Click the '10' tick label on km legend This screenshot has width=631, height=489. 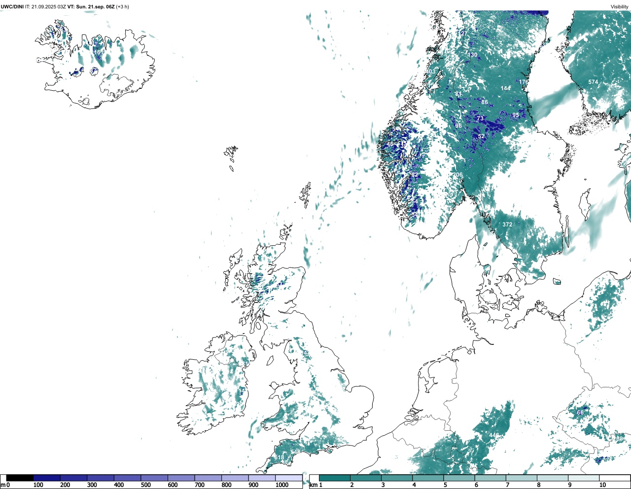click(602, 485)
